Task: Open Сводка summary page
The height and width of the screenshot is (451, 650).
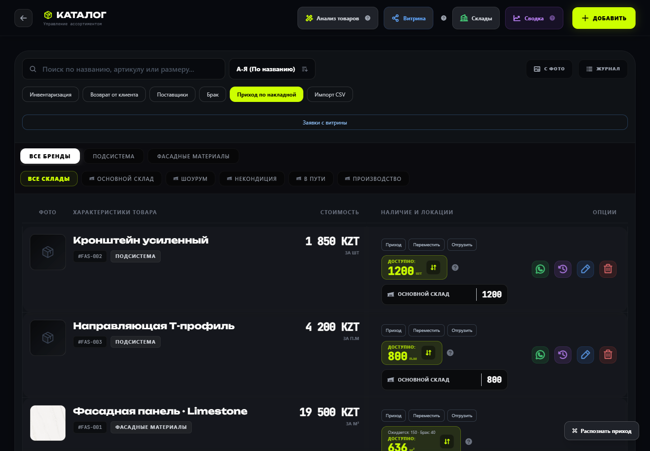Action: click(x=534, y=18)
